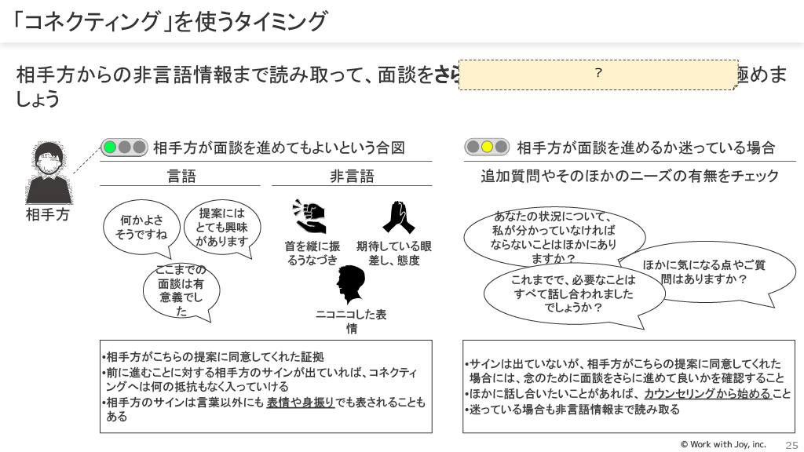Select the slide title 「コネクティング」を使うタイミング
Screen dimensions: 804x452
click(170, 21)
